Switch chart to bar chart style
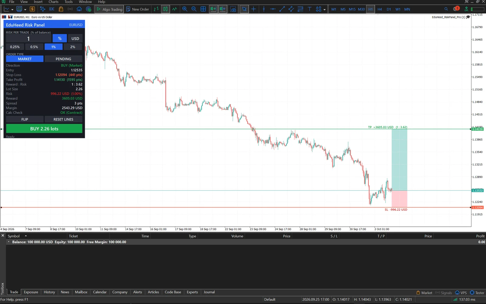486x304 pixels. (156, 9)
